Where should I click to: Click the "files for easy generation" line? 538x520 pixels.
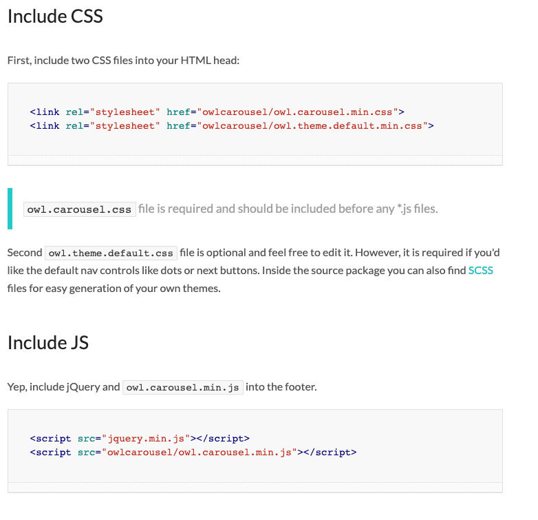pyautogui.click(x=114, y=288)
